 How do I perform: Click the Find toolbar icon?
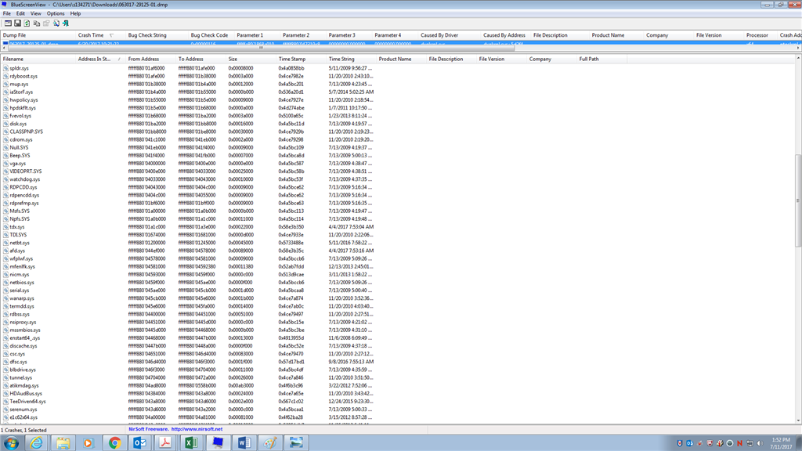56,23
